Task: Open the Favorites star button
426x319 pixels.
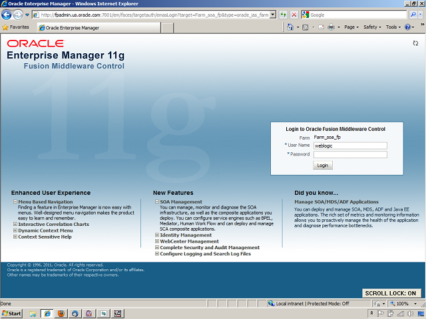Action: pyautogui.click(x=15, y=27)
